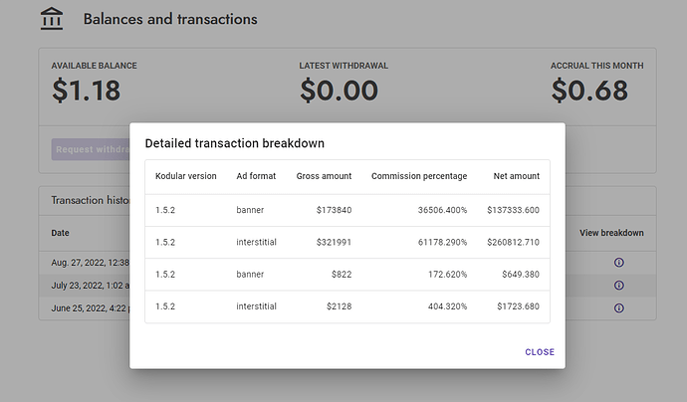
Task: Click the bank building icon
Action: pos(53,19)
